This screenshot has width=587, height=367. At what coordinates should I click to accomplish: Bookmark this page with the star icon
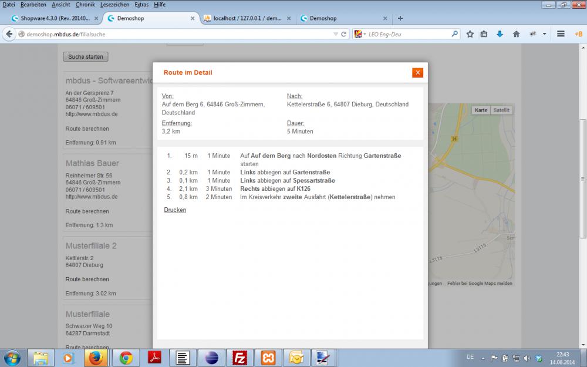tap(470, 34)
